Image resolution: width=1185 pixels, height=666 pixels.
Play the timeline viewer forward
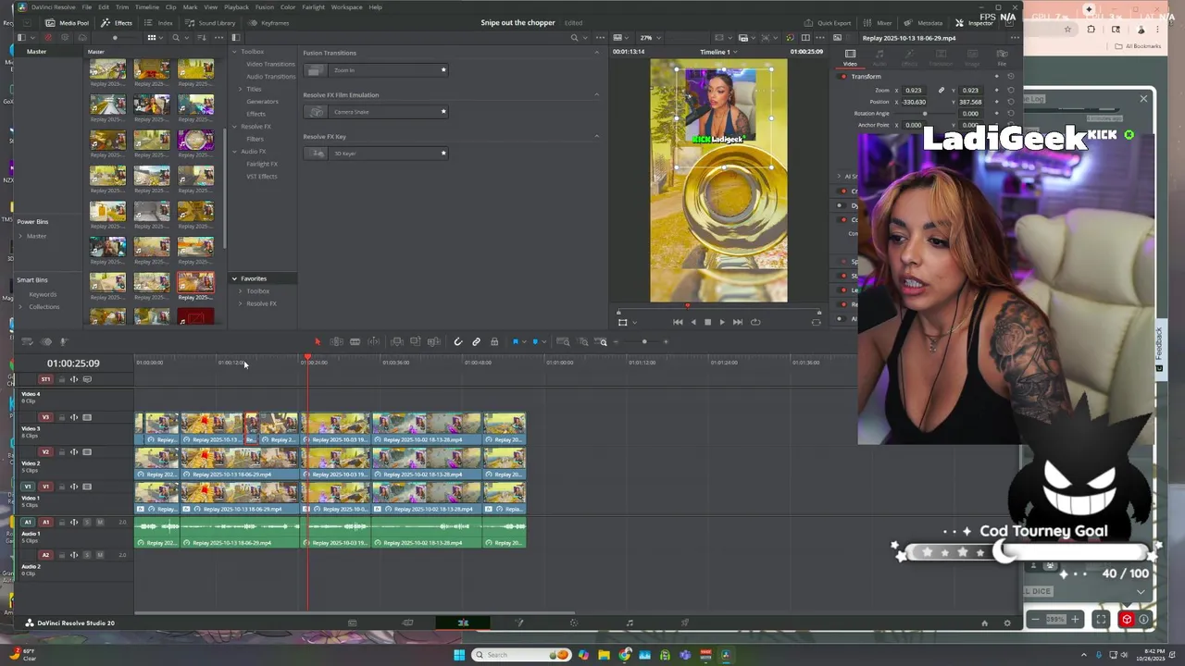pyautogui.click(x=722, y=322)
